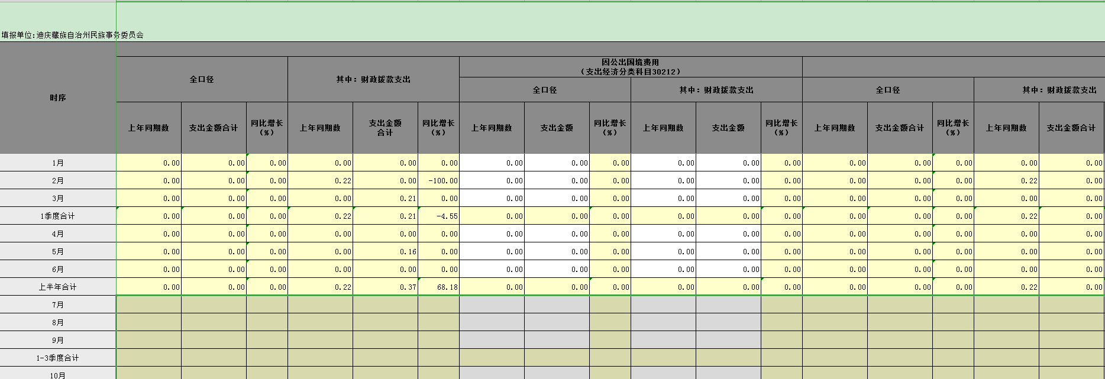Click the 上半年合计 row label
This screenshot has width=1105, height=379.
pos(58,287)
